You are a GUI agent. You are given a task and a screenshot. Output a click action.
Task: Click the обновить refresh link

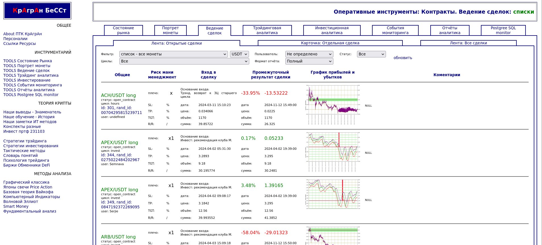point(403,58)
